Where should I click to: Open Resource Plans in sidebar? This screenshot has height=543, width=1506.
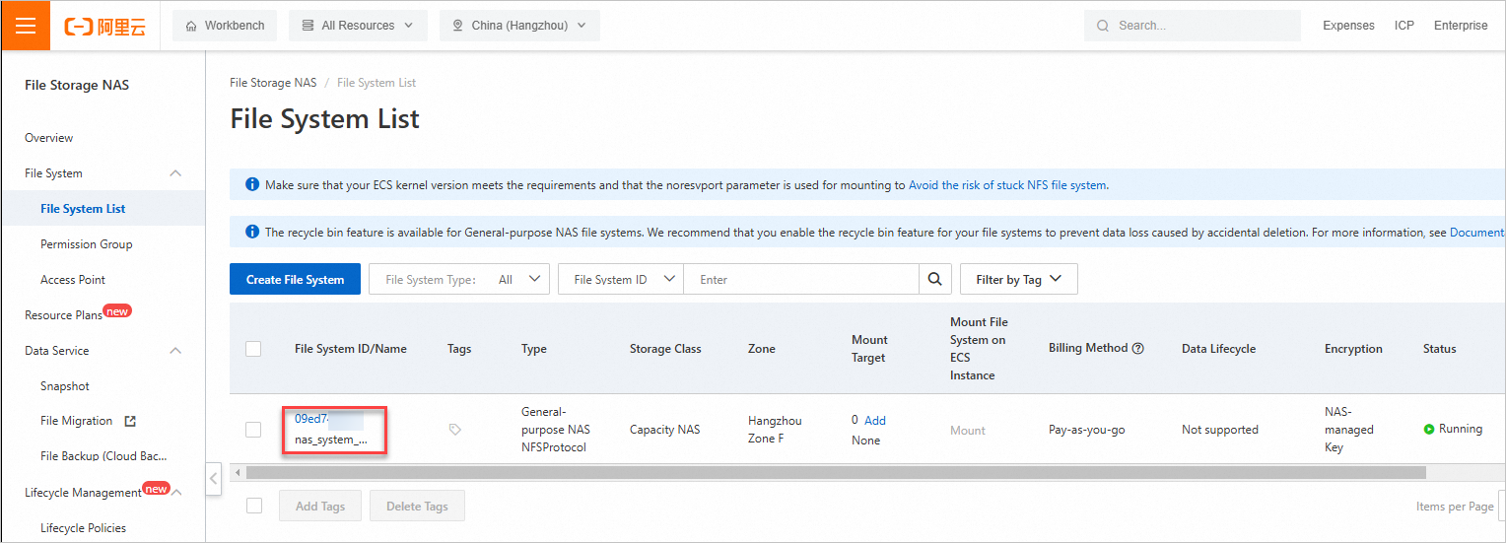click(x=64, y=315)
